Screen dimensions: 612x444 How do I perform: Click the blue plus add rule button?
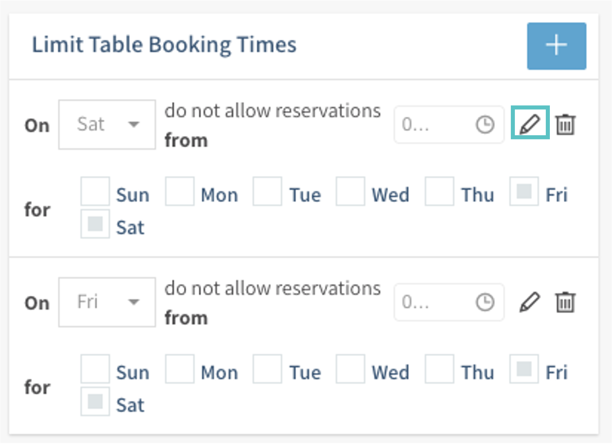click(556, 46)
